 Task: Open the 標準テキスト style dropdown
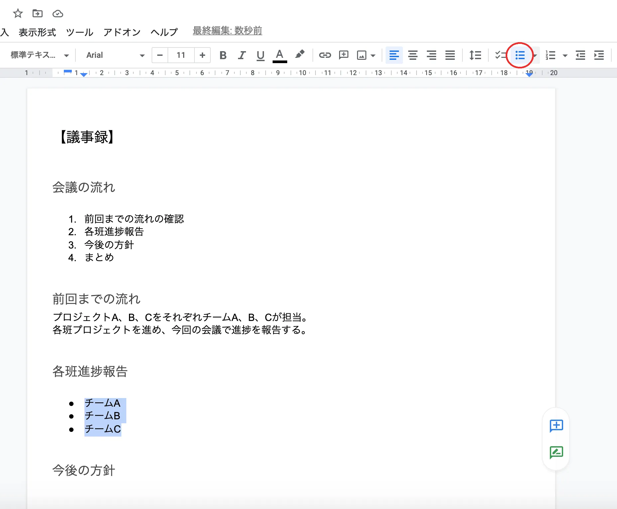click(40, 55)
